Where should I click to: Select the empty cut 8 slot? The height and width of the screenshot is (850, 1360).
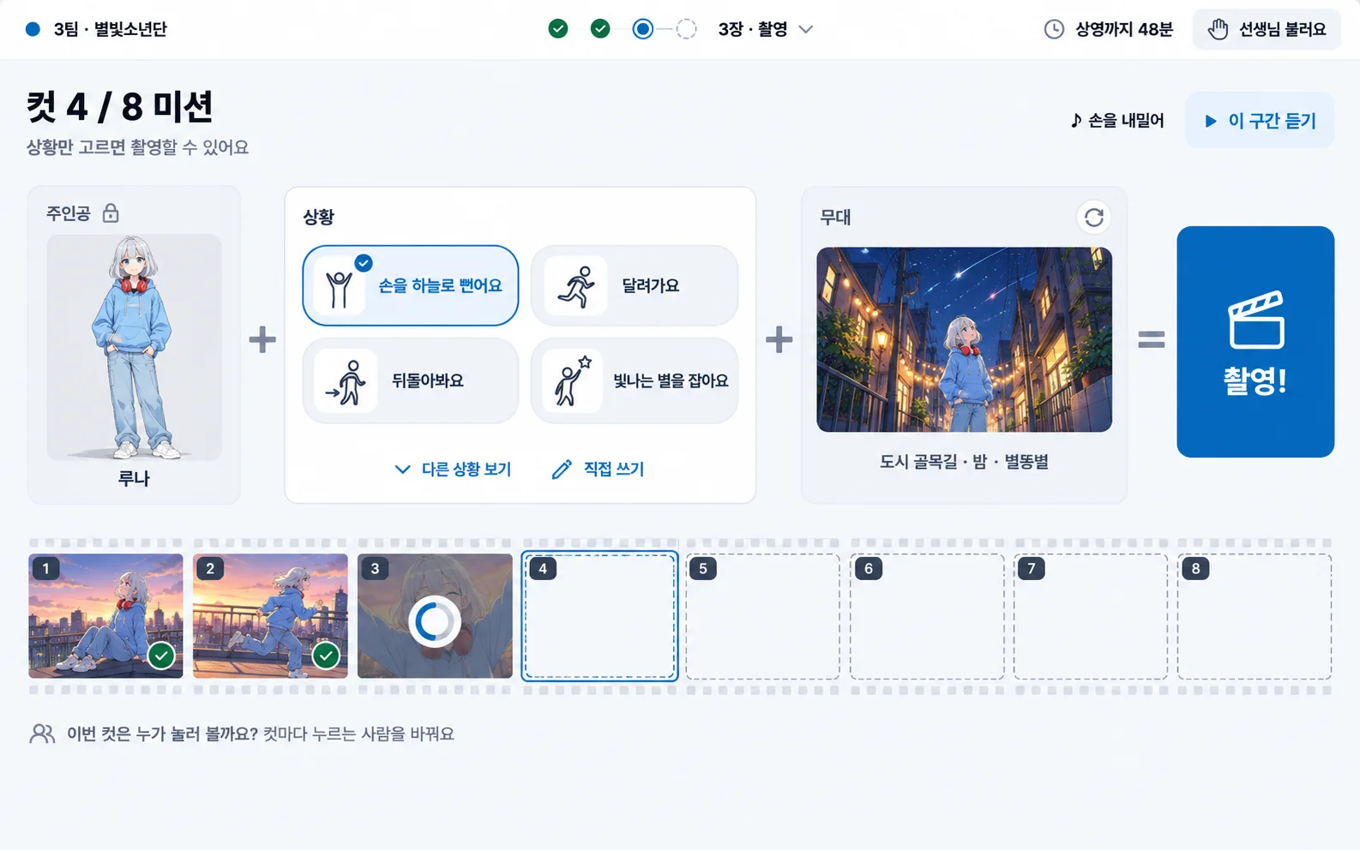(x=1255, y=616)
